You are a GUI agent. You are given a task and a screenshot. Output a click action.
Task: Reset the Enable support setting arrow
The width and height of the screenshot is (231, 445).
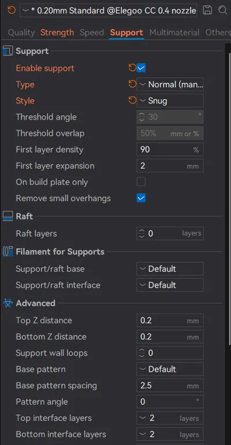tap(132, 68)
